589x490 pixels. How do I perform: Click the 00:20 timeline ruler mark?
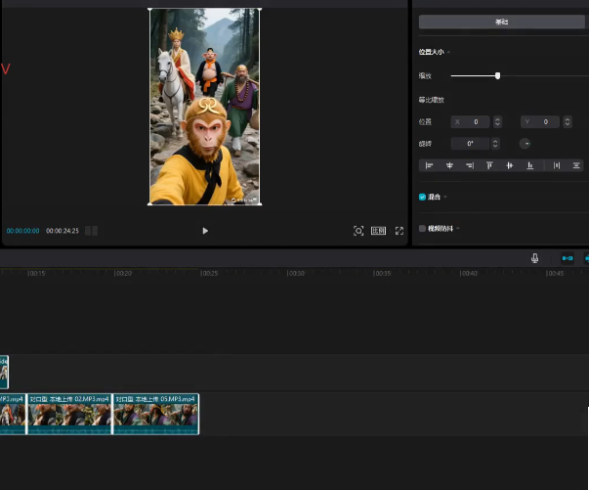(x=123, y=274)
